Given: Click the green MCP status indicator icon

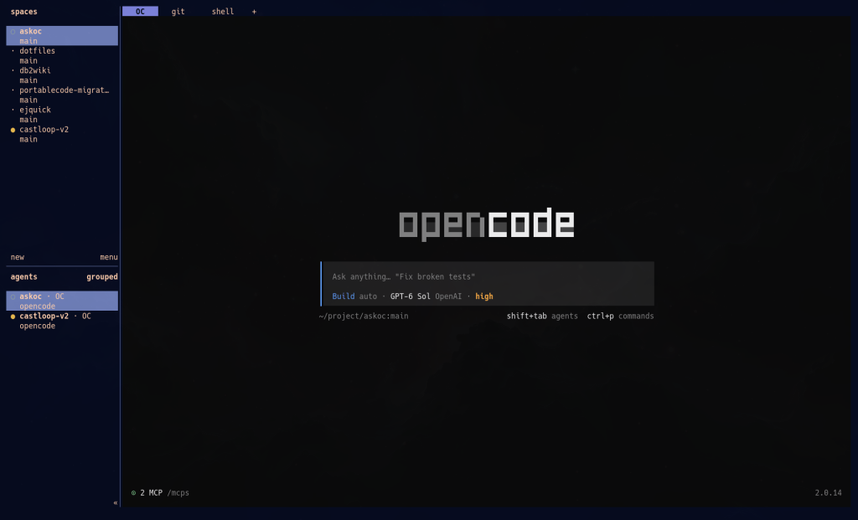Looking at the screenshot, I should 133,492.
